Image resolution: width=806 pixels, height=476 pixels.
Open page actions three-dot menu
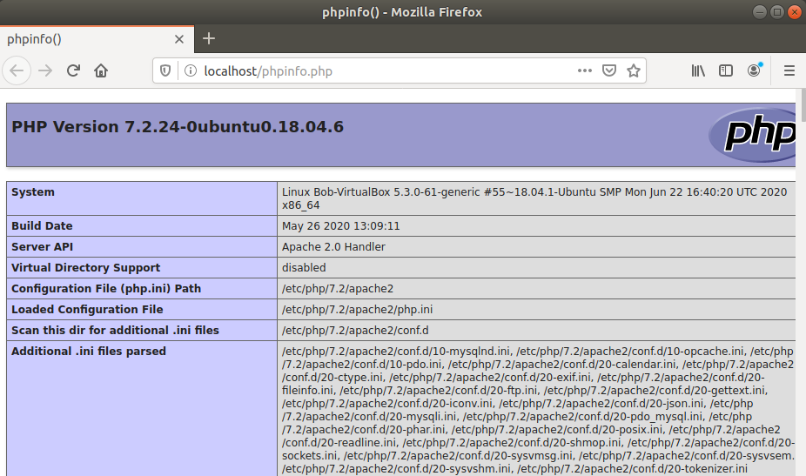(x=584, y=70)
